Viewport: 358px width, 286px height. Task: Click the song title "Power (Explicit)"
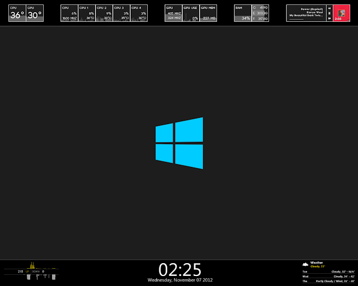pyautogui.click(x=312, y=9)
